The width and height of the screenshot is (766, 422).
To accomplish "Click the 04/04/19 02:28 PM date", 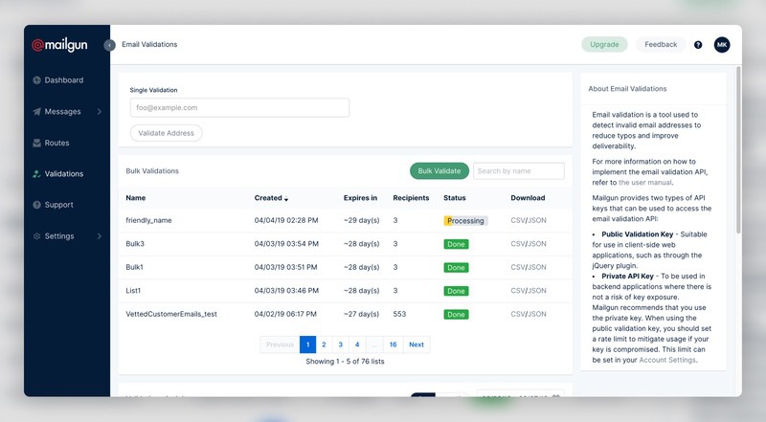I will (x=286, y=220).
